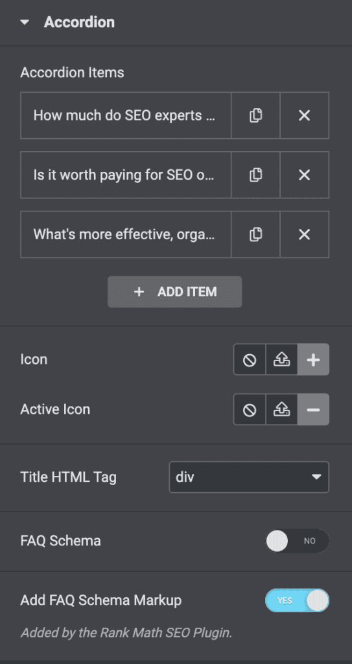Enable the FAQ Schema switch
The width and height of the screenshot is (352, 664).
(298, 541)
